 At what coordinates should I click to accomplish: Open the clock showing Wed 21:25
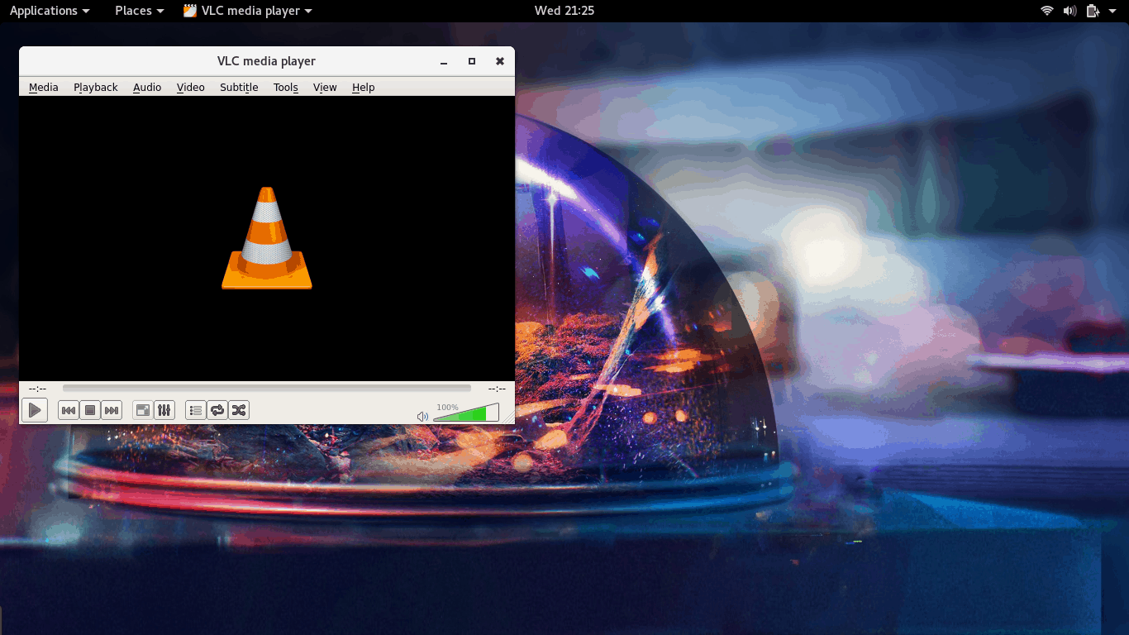click(564, 11)
